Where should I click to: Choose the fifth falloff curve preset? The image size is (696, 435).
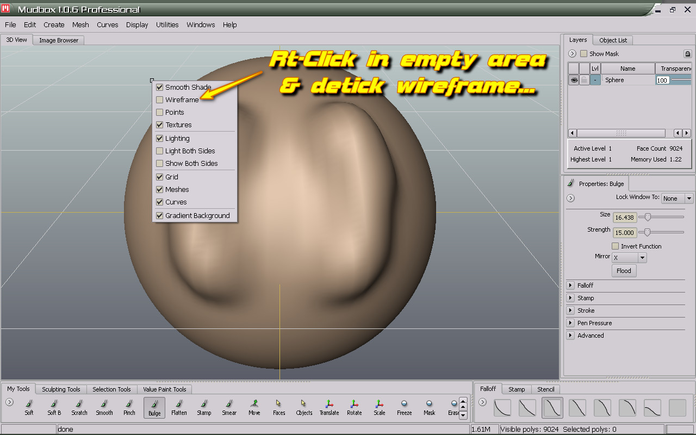point(602,407)
